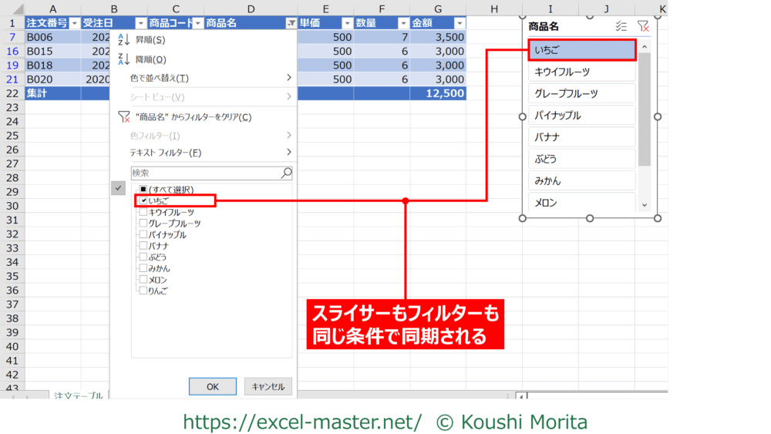Open the 金額 column filter dropdown
Image resolution: width=771 pixels, height=434 pixels.
pos(460,24)
